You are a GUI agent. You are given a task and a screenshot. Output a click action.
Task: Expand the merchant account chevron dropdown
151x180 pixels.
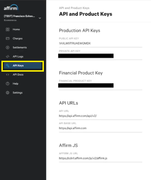[40, 18]
